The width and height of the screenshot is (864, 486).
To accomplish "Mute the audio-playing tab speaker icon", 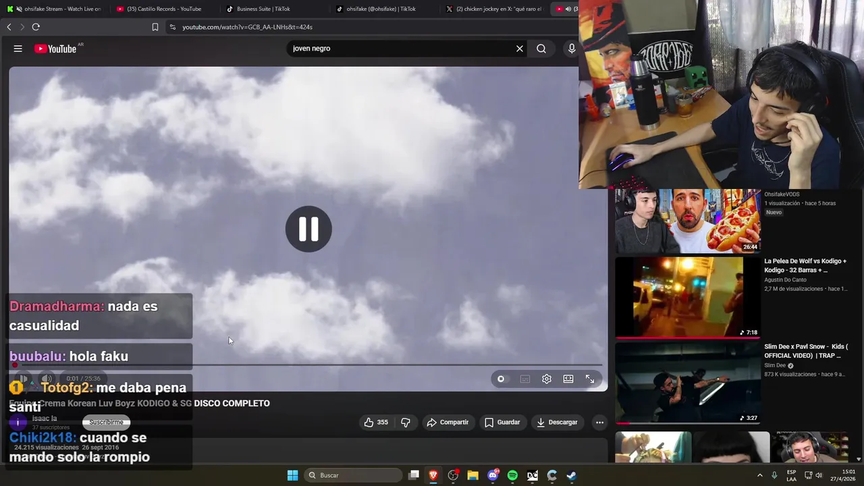I will click(568, 9).
